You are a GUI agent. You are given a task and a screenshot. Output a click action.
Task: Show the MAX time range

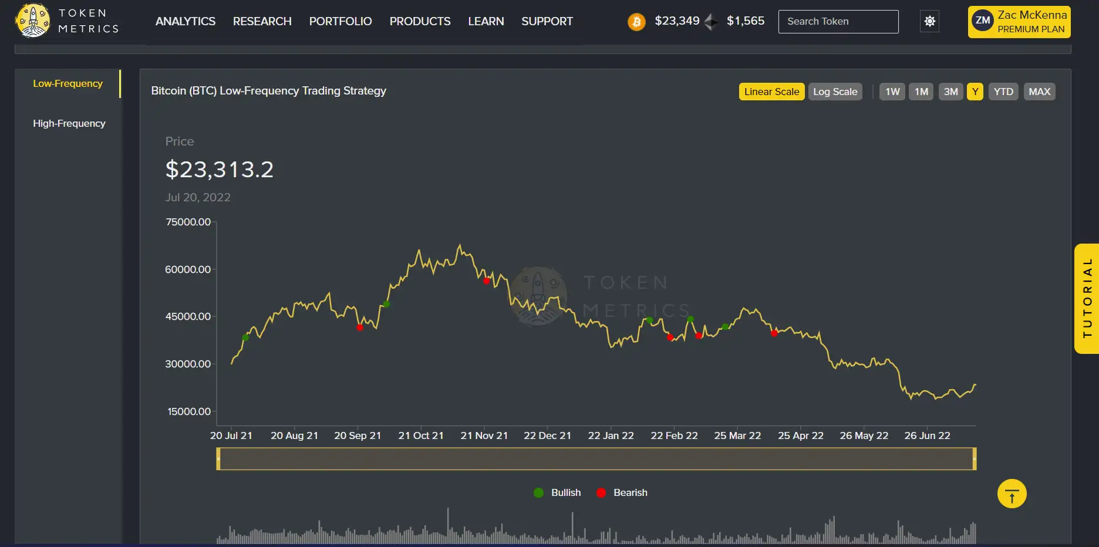click(1039, 92)
